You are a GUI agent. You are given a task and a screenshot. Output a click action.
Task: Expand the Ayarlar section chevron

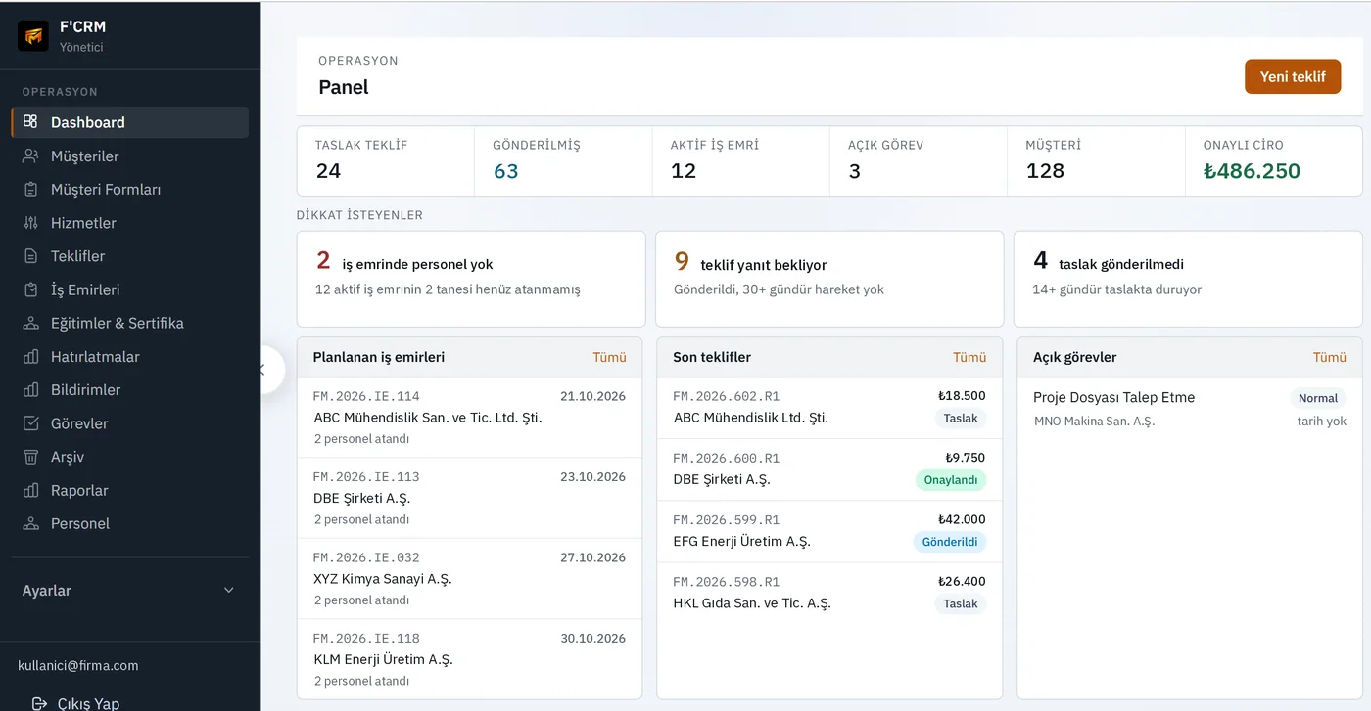(x=229, y=590)
